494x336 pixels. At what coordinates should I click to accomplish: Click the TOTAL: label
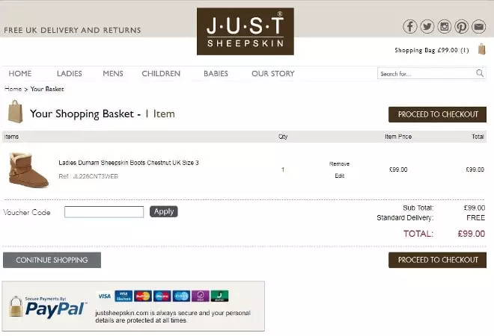tap(418, 234)
